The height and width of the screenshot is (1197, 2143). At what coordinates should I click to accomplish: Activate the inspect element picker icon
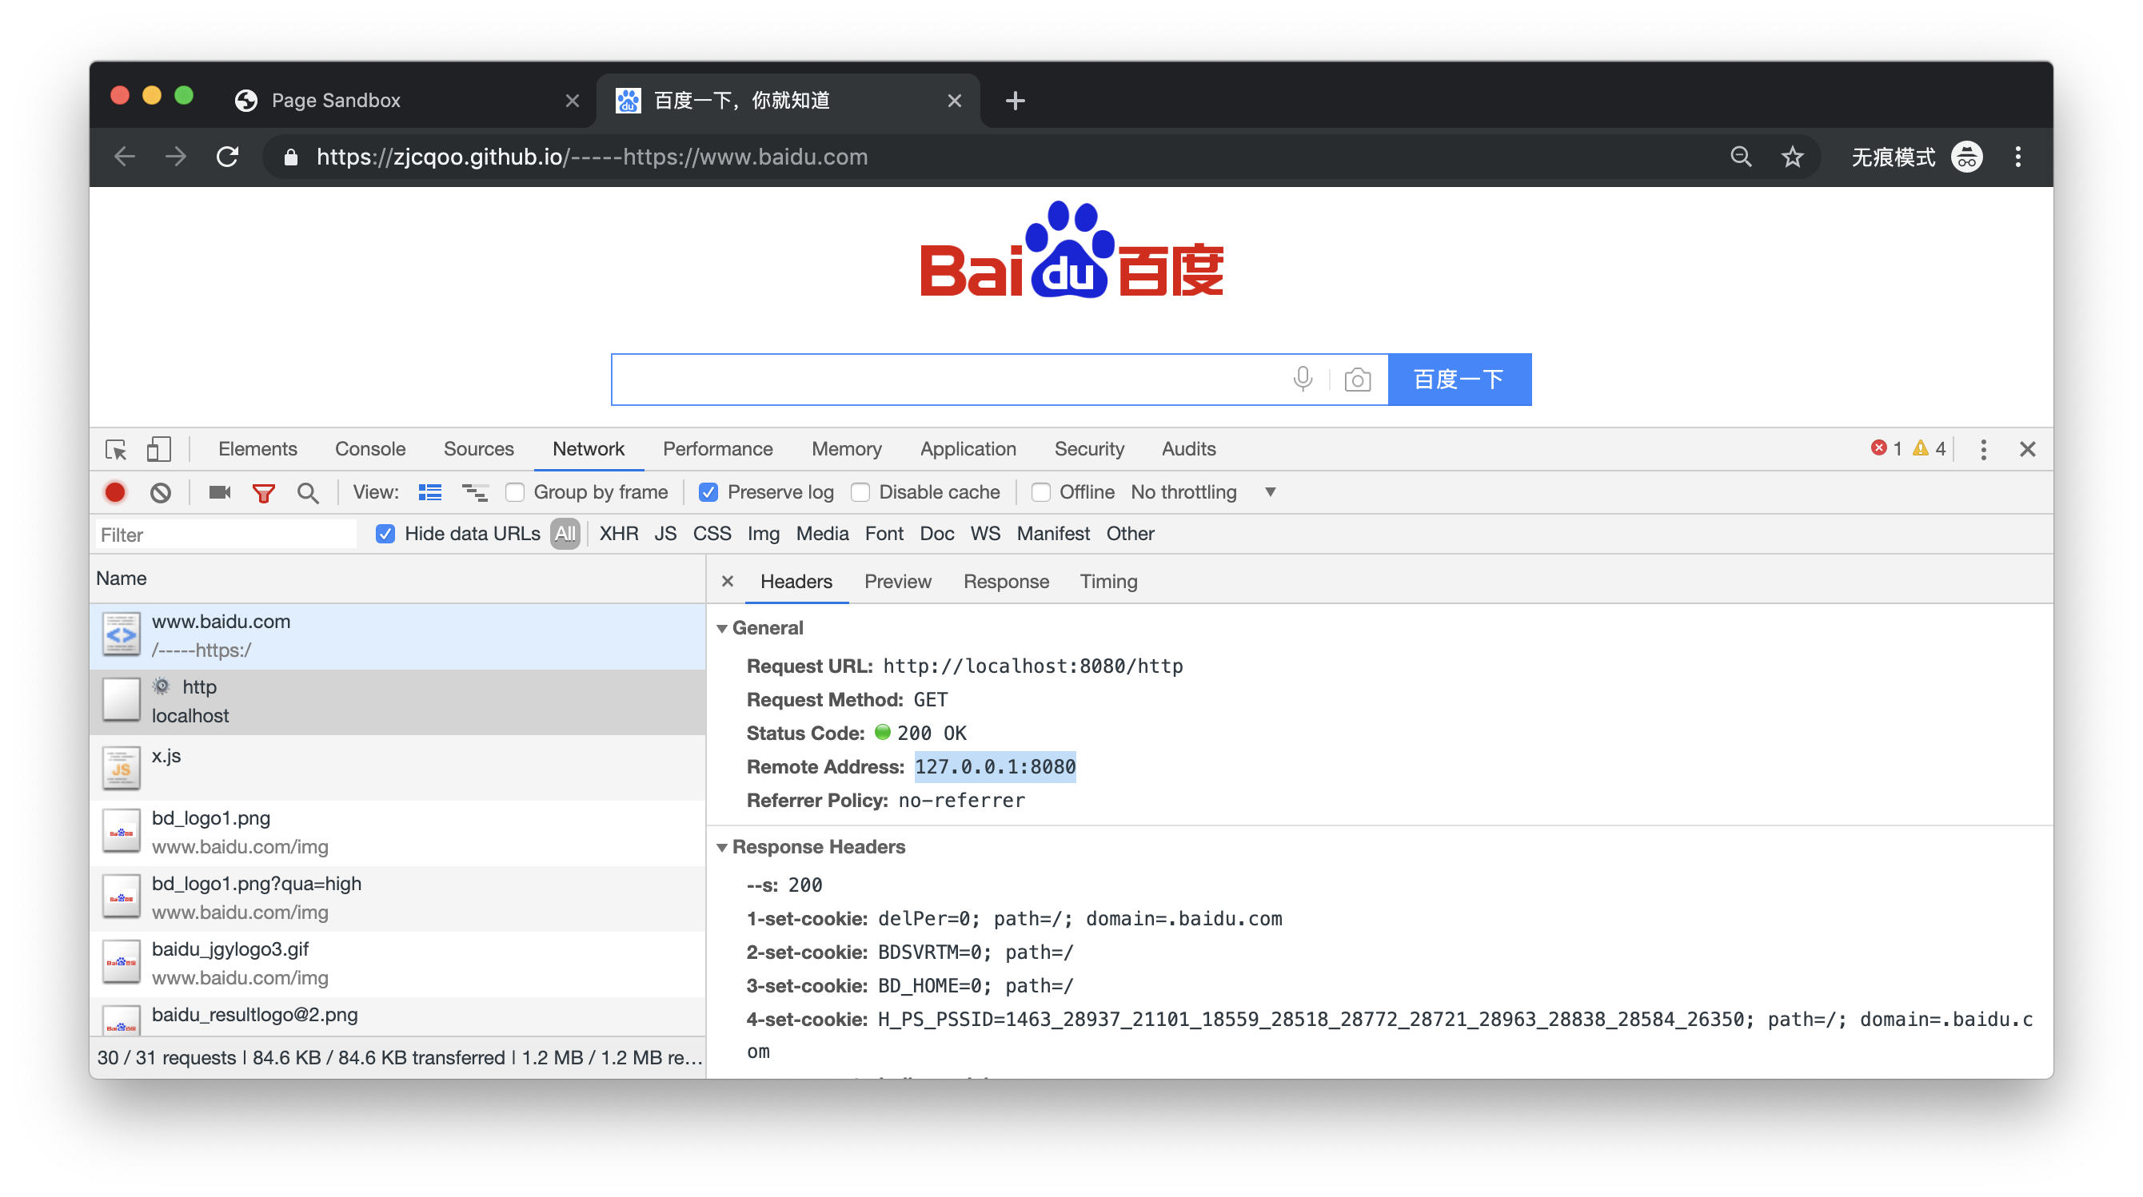click(x=116, y=449)
